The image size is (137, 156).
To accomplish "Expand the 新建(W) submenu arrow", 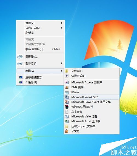I will coord(62,71).
